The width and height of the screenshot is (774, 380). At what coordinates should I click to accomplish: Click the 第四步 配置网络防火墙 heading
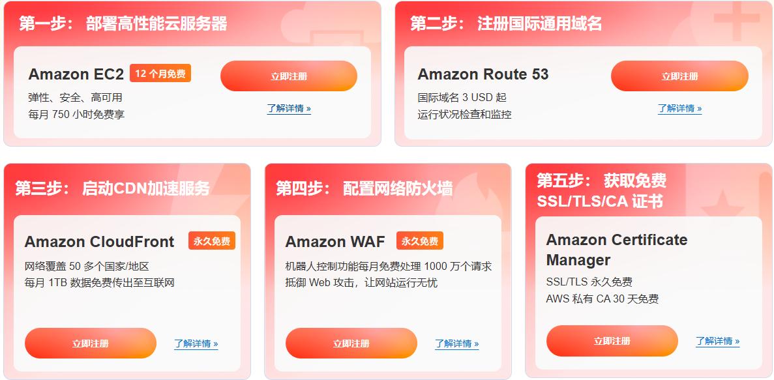(x=364, y=188)
